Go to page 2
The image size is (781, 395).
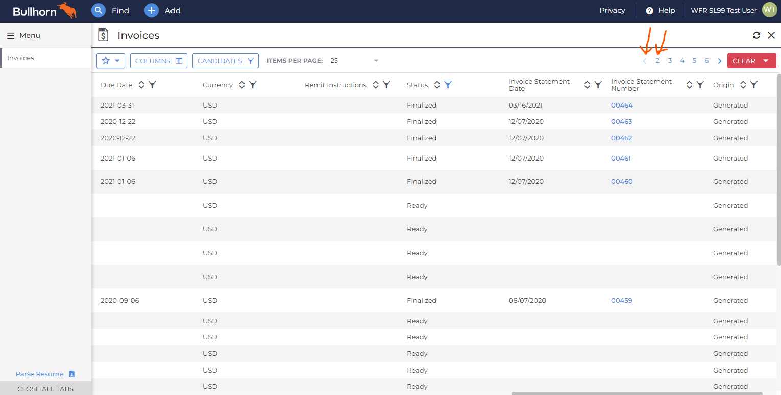click(x=657, y=61)
